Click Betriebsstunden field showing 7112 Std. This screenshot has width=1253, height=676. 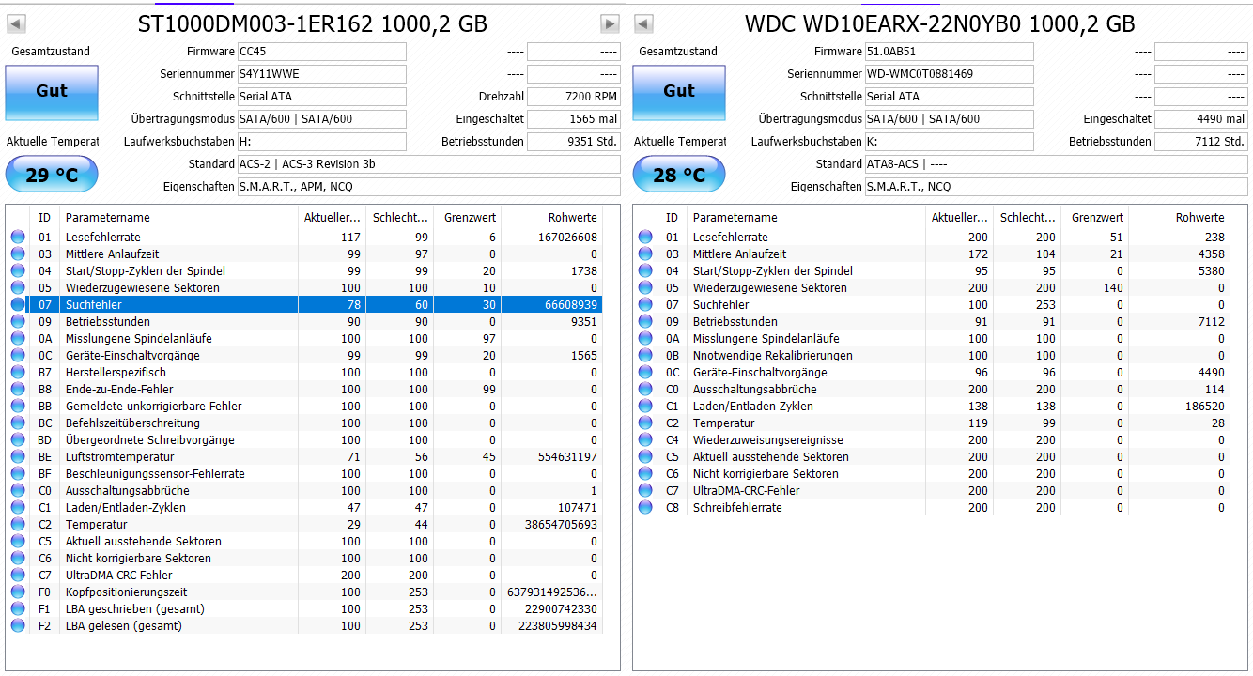point(1201,142)
